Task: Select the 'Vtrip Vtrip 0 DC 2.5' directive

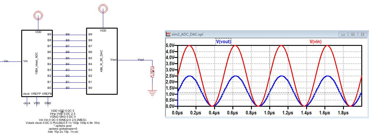Action: coord(63,114)
